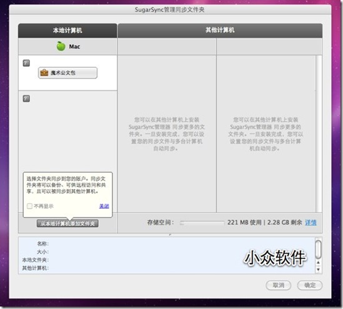This screenshot has width=343, height=309.
Task: Open the 详情 storage details link
Action: pyautogui.click(x=311, y=223)
